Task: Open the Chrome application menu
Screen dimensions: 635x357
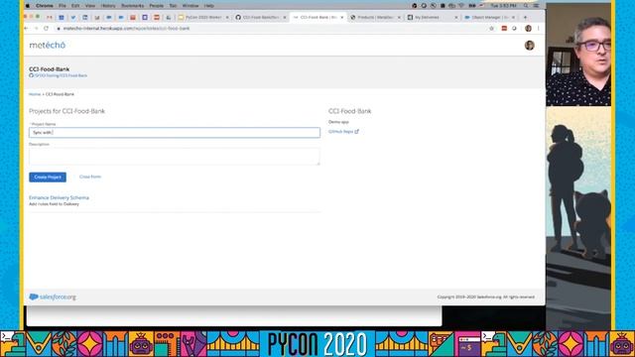Action: 44,6
